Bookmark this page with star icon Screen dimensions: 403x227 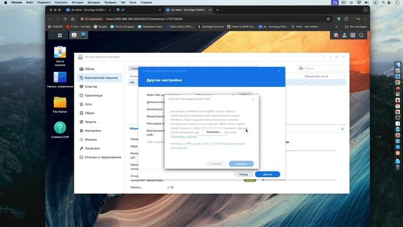pos(328,19)
